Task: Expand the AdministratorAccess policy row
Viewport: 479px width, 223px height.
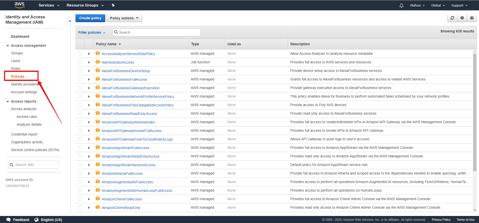Action: point(89,62)
